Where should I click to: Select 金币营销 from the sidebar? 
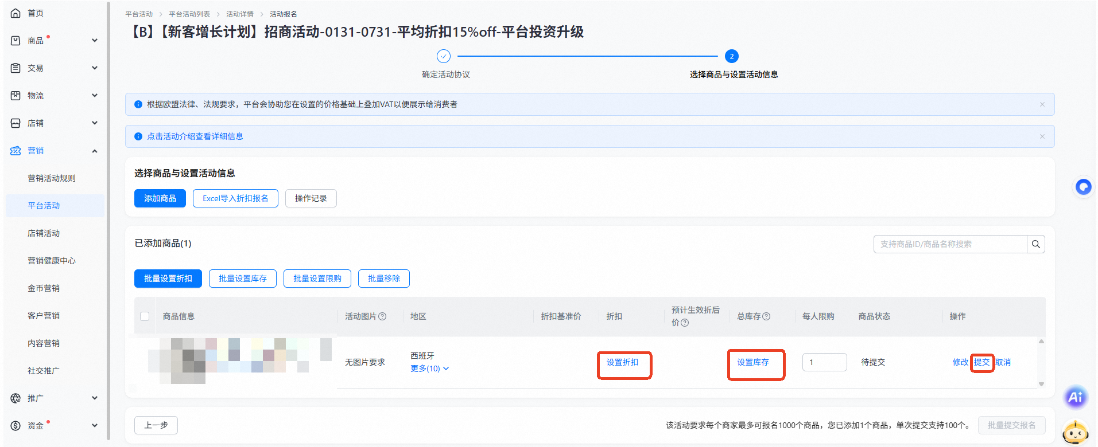tap(44, 288)
